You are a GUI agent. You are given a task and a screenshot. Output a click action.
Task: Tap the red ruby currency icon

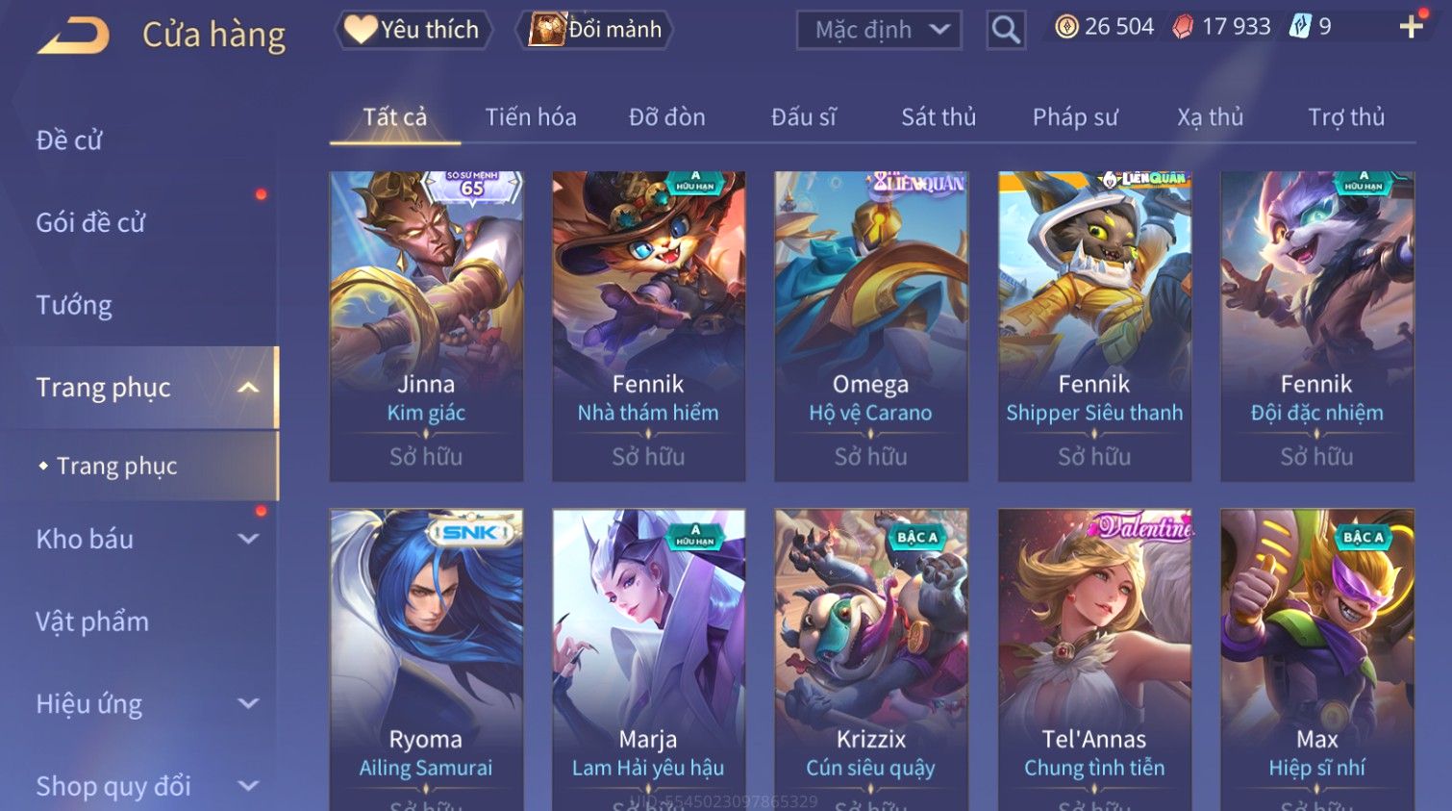(1183, 27)
